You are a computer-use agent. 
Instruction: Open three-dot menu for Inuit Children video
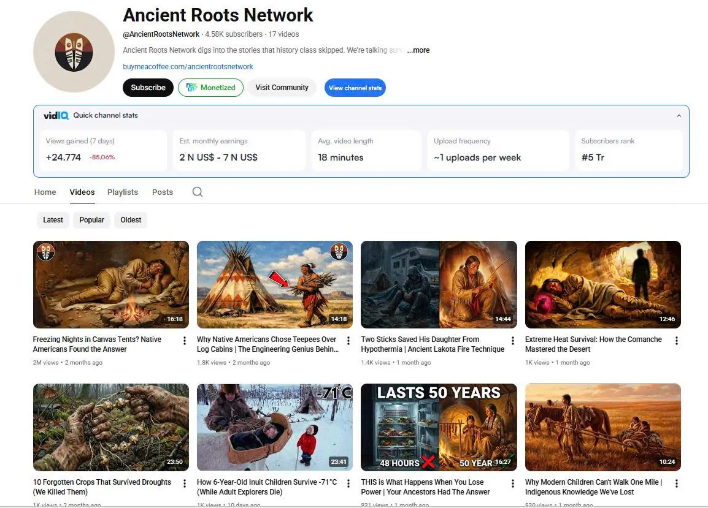348,483
